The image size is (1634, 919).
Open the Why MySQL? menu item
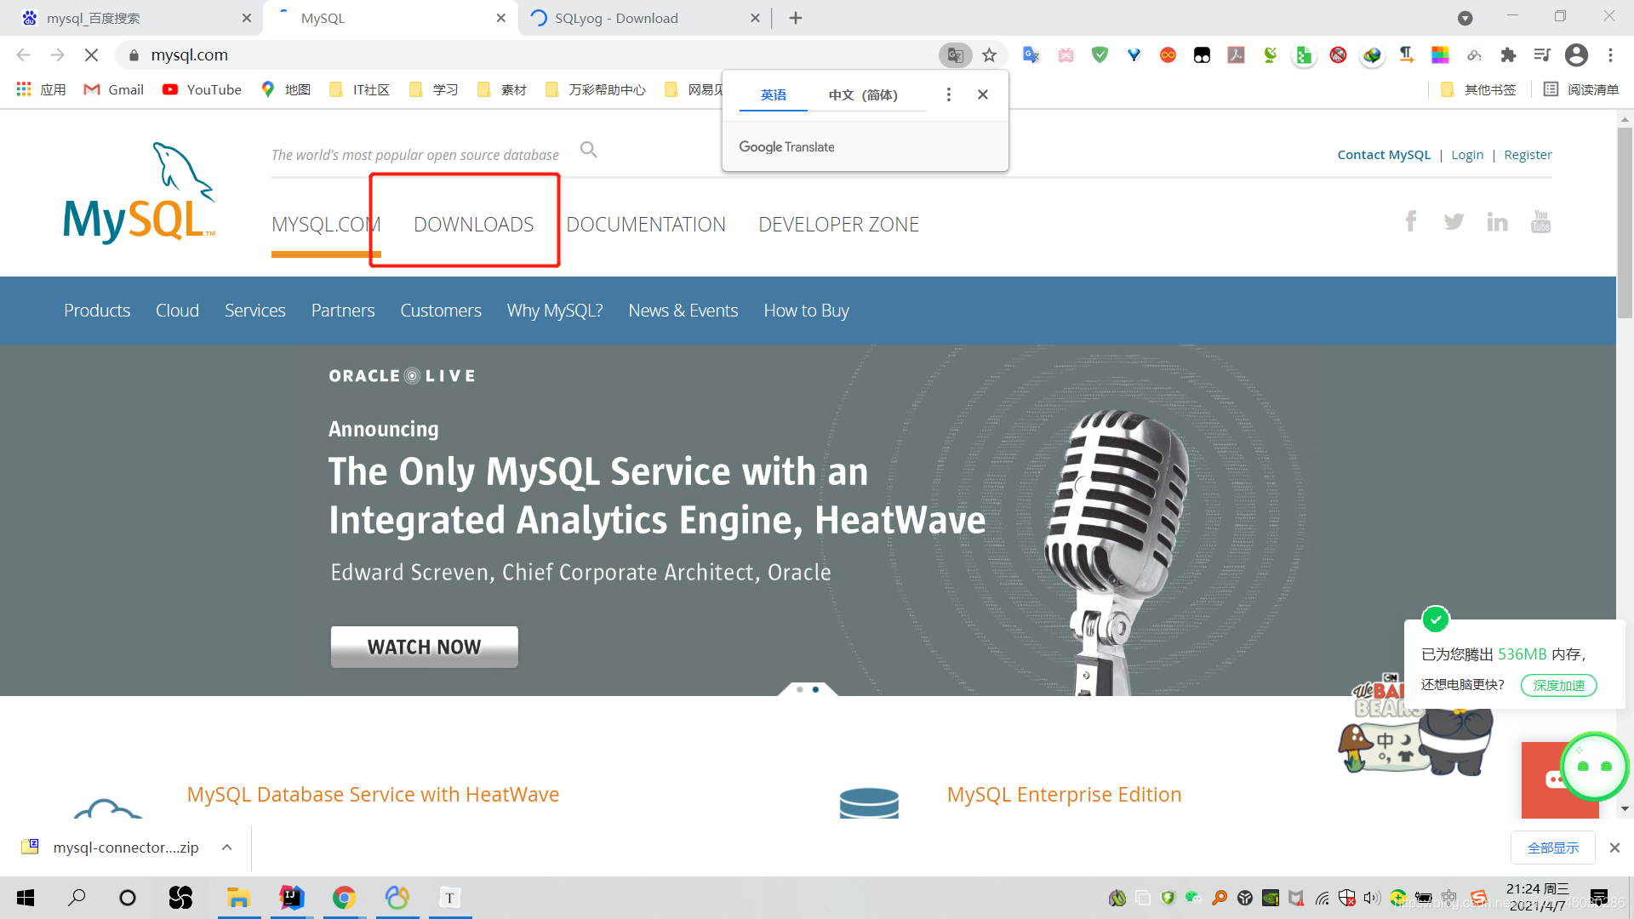(555, 311)
